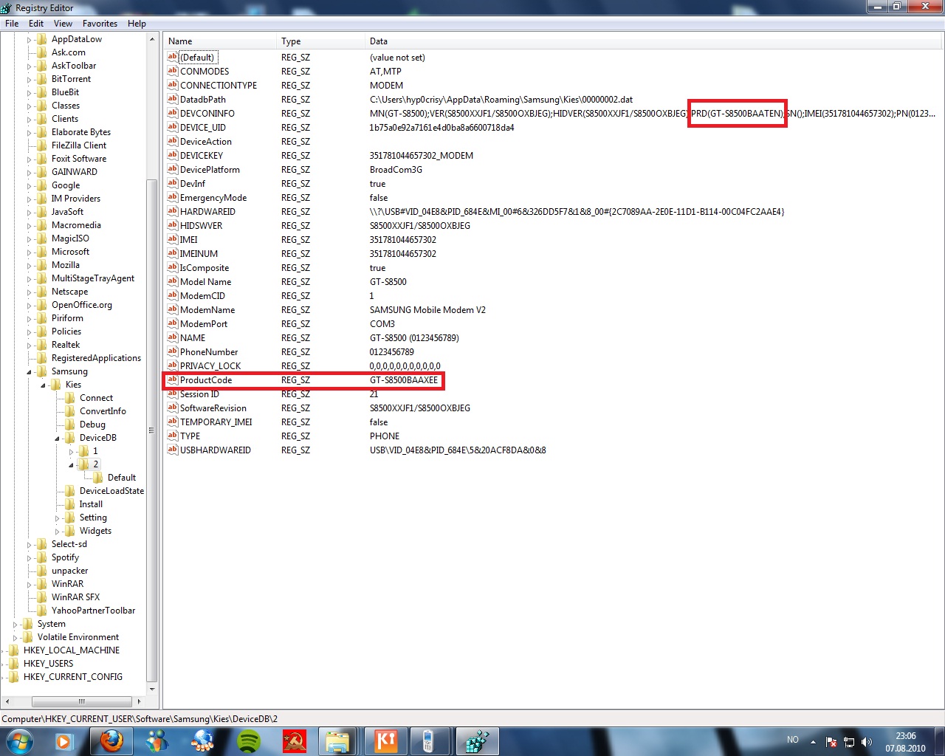Expand the Google key

(30, 185)
